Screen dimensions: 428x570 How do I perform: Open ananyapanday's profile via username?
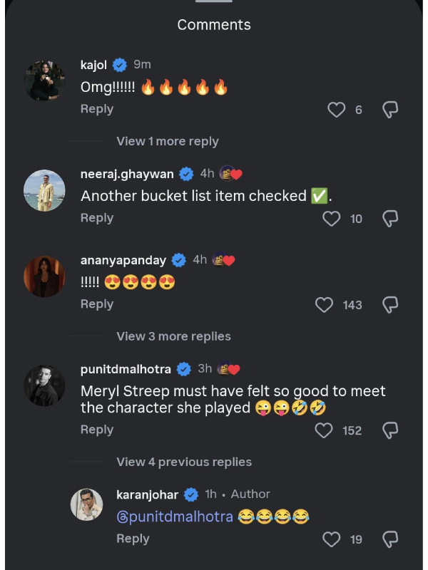pos(123,260)
